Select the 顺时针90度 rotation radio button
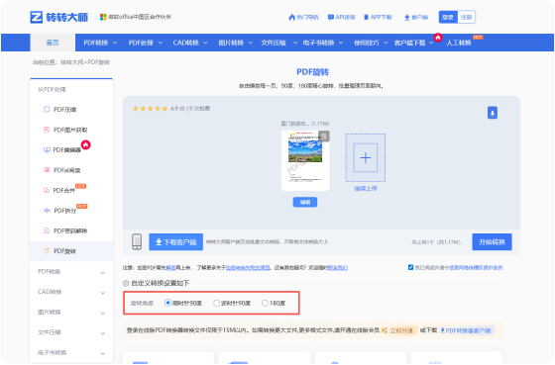555x365 pixels. (168, 303)
